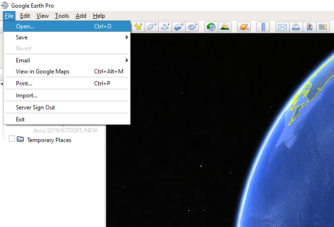Open the Tools menu
The width and height of the screenshot is (334, 227).
pos(62,16)
